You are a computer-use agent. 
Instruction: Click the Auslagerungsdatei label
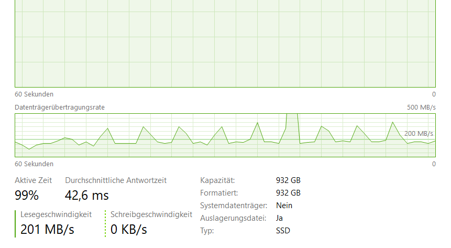(x=233, y=218)
